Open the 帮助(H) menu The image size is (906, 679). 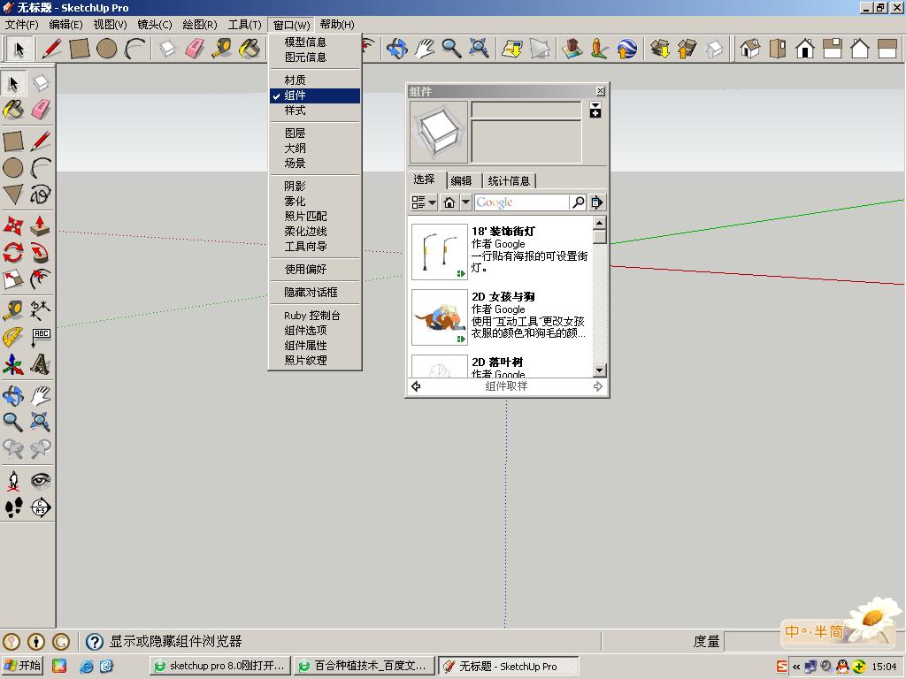coord(337,24)
